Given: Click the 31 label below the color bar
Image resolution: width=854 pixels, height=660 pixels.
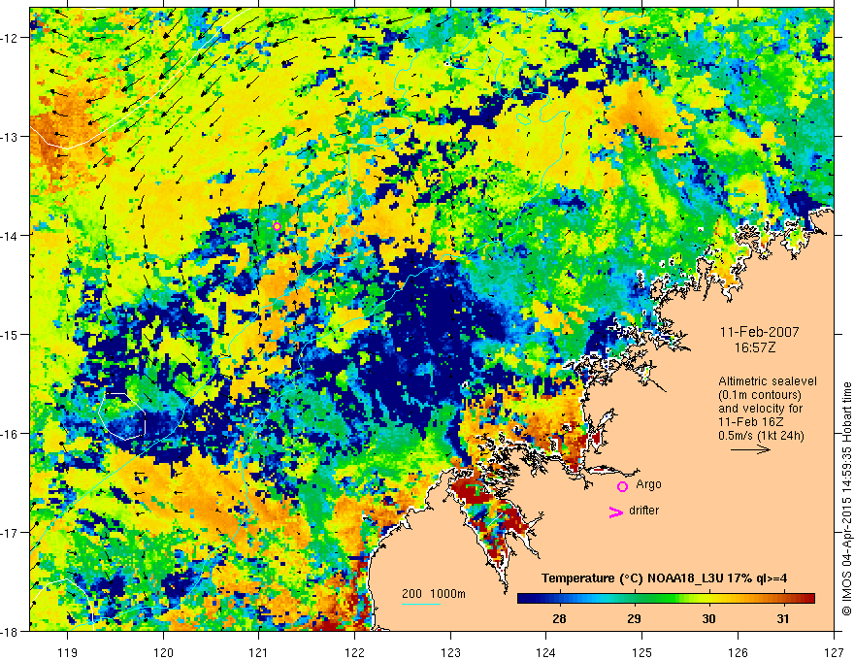Looking at the screenshot, I should click(782, 619).
